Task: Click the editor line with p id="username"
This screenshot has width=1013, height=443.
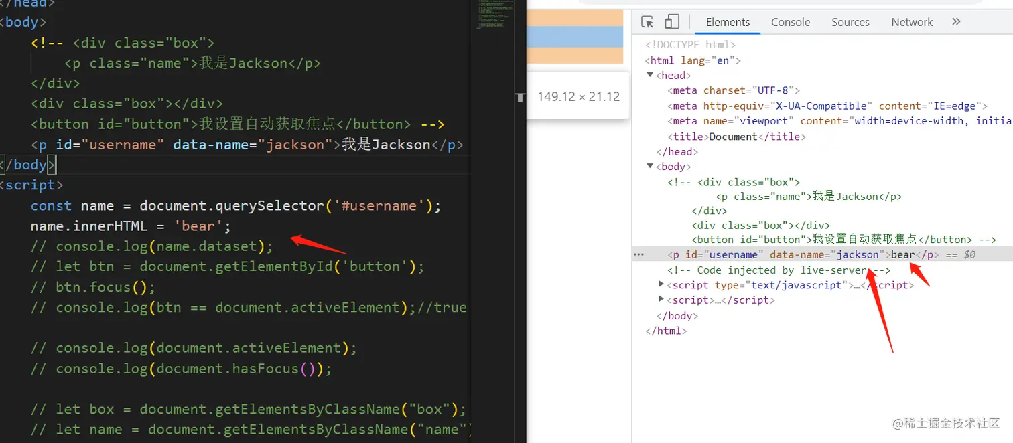Action: point(247,145)
